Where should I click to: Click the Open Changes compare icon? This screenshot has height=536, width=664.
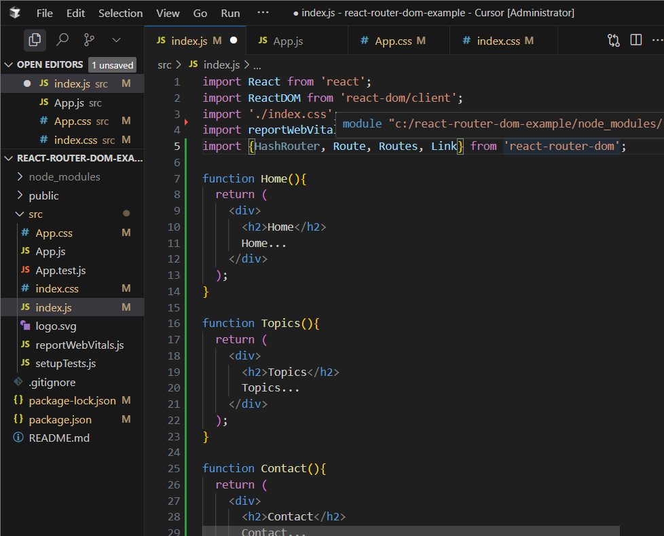(x=614, y=41)
